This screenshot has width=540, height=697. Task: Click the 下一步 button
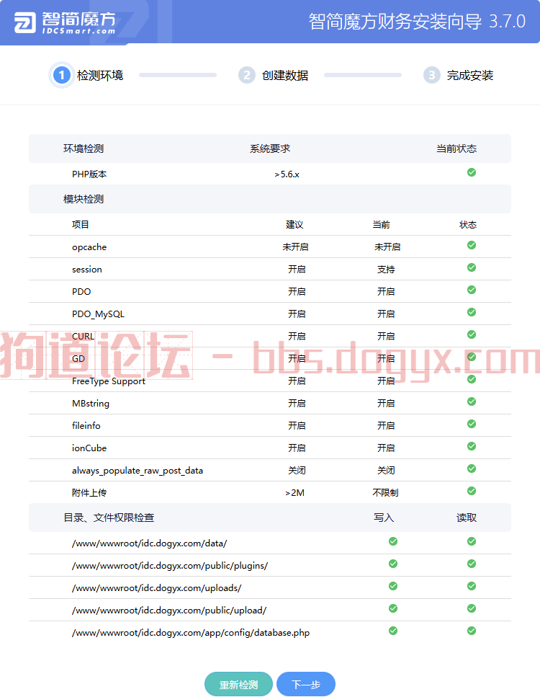coord(306,685)
